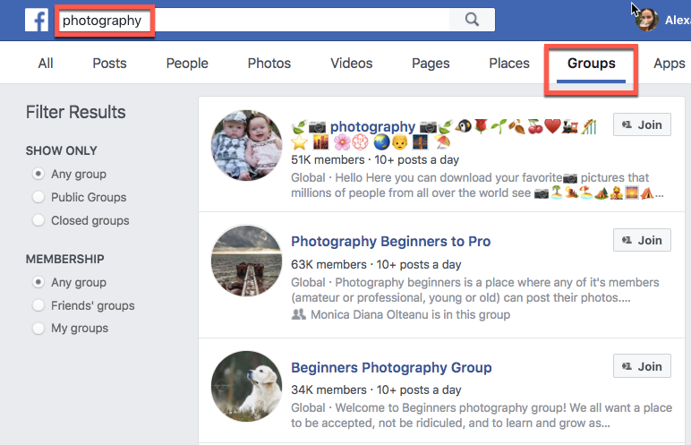Click the 63K members text
Image resolution: width=691 pixels, height=445 pixels.
click(x=328, y=264)
